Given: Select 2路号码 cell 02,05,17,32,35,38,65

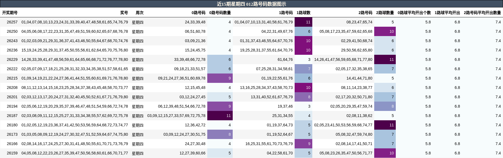Looking at the screenshot, I should click(x=354, y=69).
